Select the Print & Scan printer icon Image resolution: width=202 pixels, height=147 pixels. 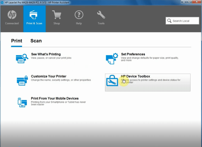pos(34,15)
